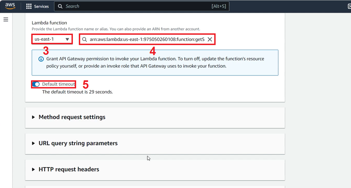Click the close icon at the top right corner
The height and width of the screenshot is (188, 351).
coord(349,6)
